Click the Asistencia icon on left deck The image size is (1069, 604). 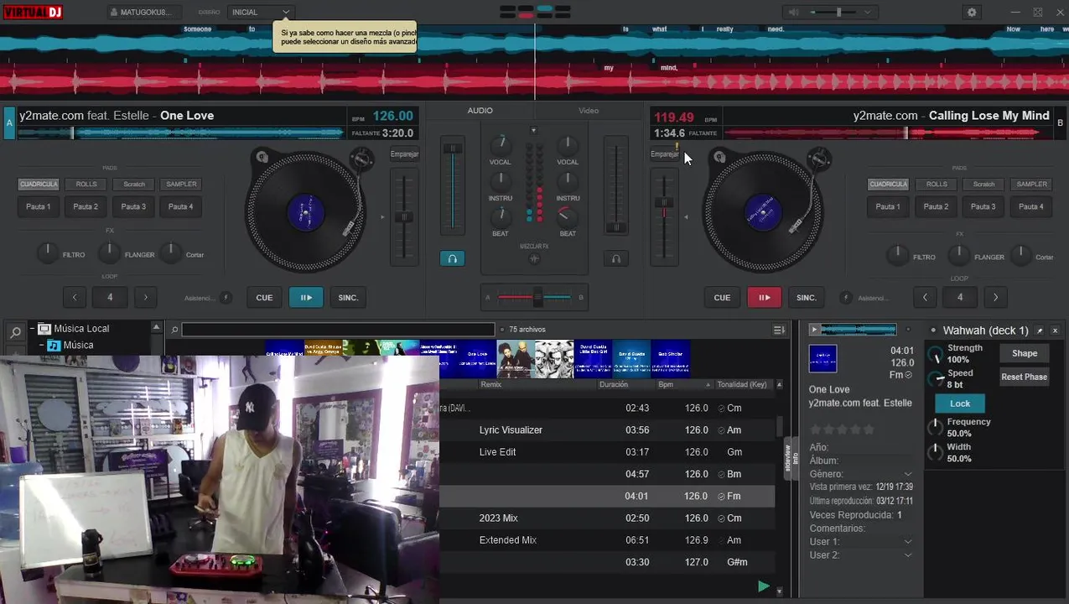tap(226, 297)
